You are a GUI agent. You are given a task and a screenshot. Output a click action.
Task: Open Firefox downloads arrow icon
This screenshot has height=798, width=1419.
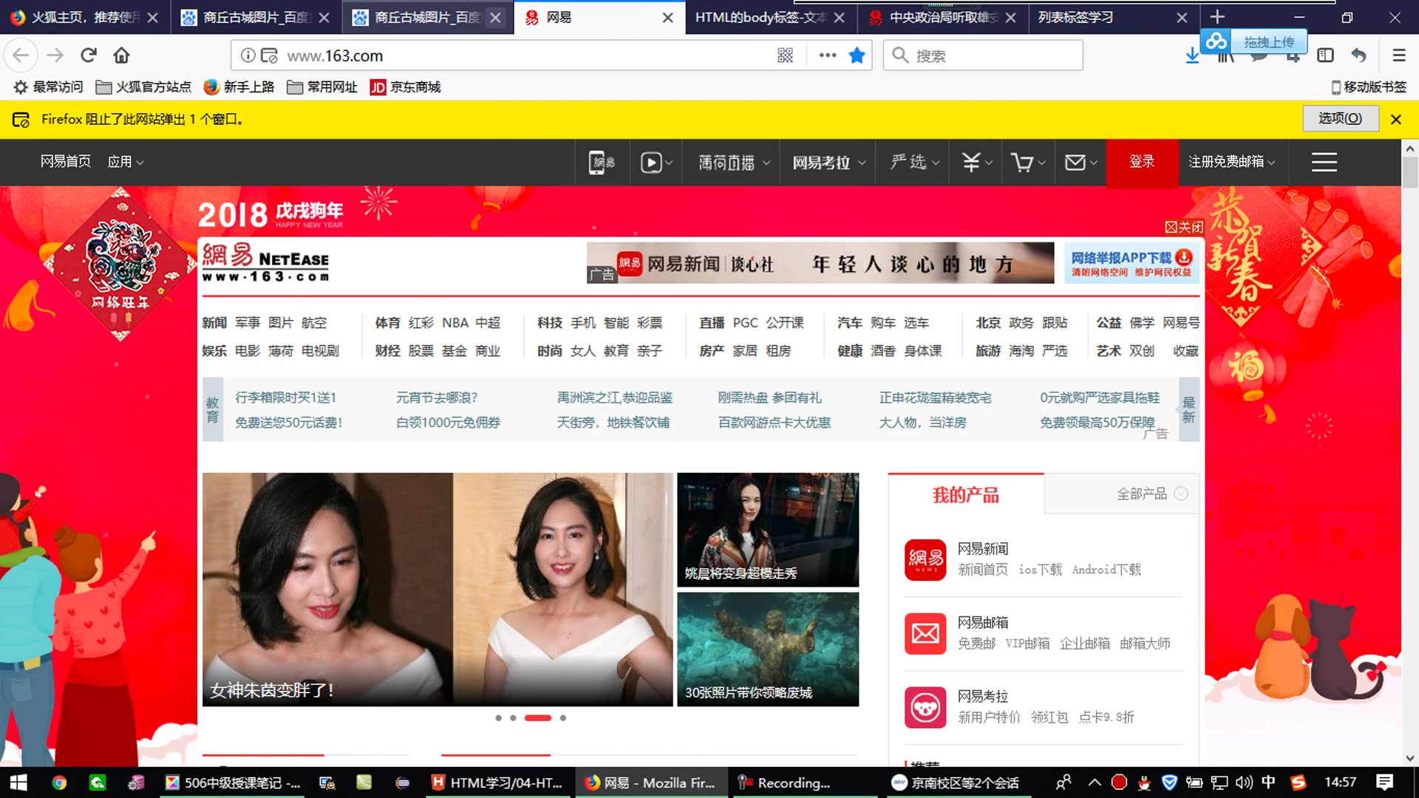coord(1191,55)
